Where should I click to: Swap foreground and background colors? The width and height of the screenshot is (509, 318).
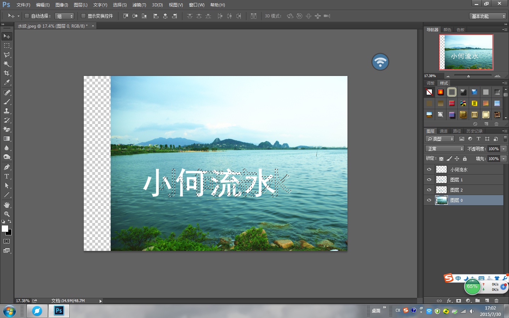(10, 222)
